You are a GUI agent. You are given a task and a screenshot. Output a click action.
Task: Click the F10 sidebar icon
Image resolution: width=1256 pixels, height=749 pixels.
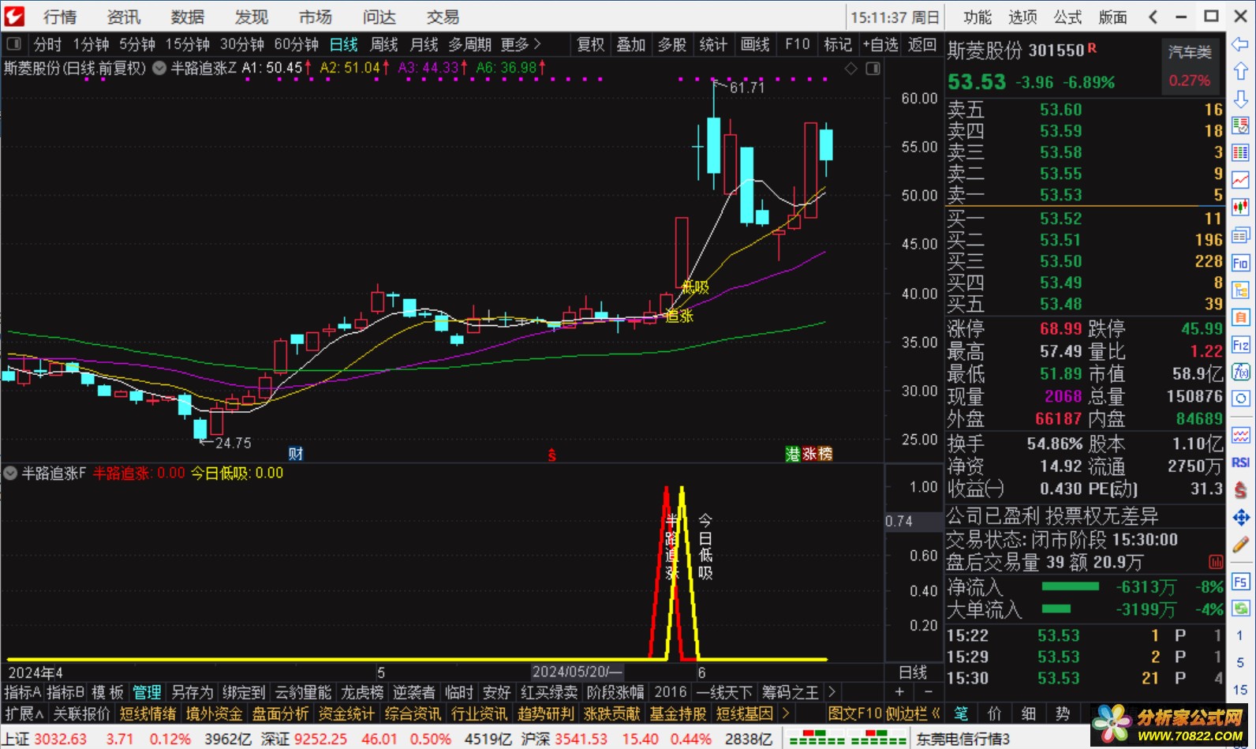[1240, 263]
